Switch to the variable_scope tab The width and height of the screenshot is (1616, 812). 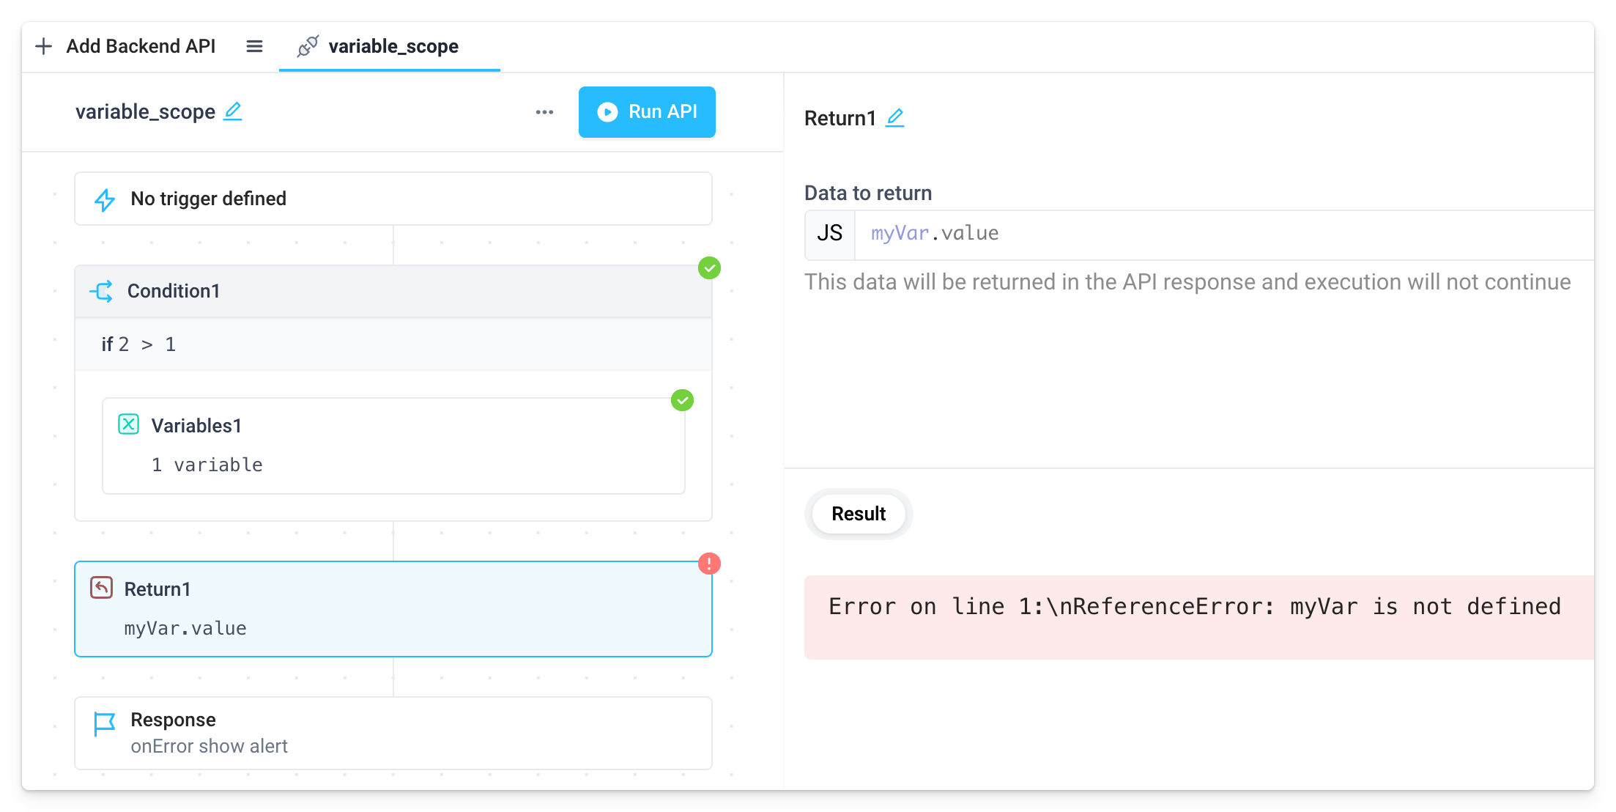point(393,46)
